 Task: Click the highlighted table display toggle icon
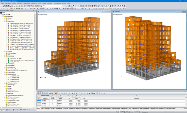click(38, 6)
